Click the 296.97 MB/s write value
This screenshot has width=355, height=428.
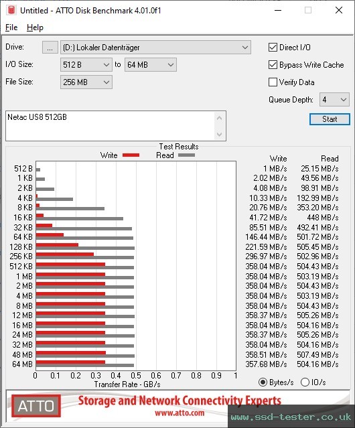[266, 257]
